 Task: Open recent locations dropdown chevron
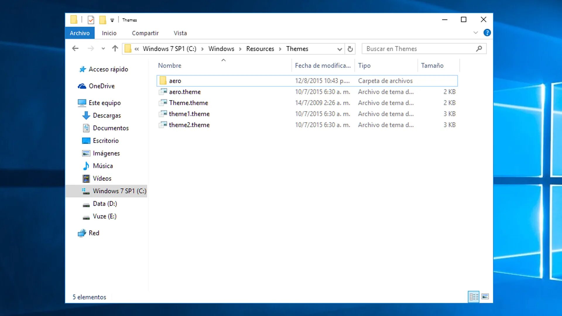coord(103,49)
